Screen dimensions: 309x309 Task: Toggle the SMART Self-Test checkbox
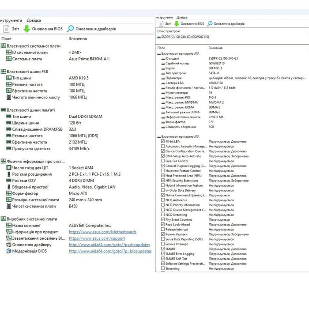click(x=163, y=259)
